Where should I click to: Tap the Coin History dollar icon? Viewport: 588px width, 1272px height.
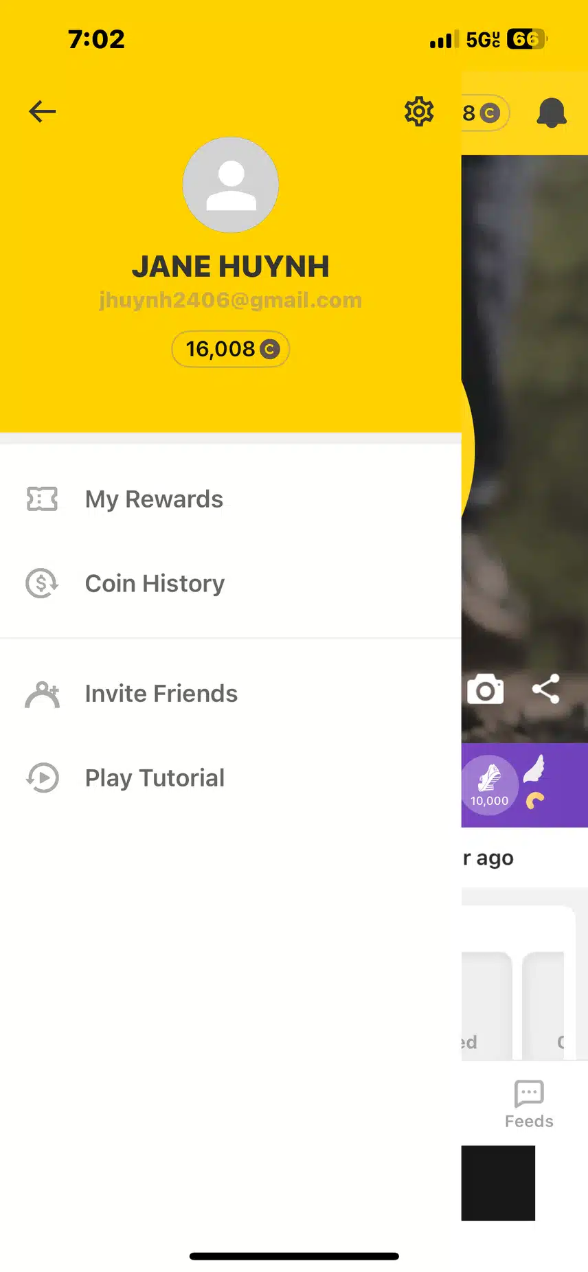coord(42,584)
